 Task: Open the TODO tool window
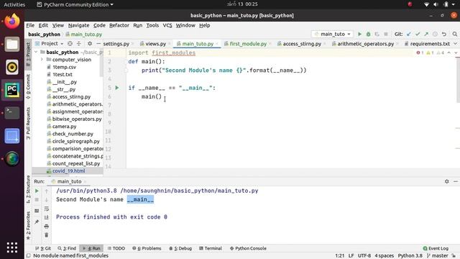tap(116, 248)
